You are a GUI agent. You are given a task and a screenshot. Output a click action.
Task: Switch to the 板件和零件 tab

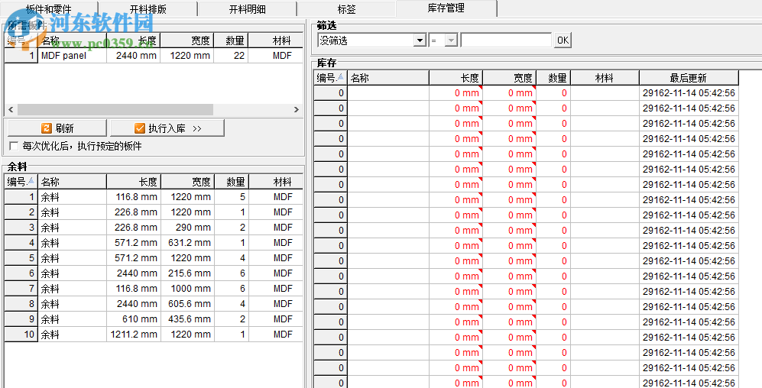point(49,8)
